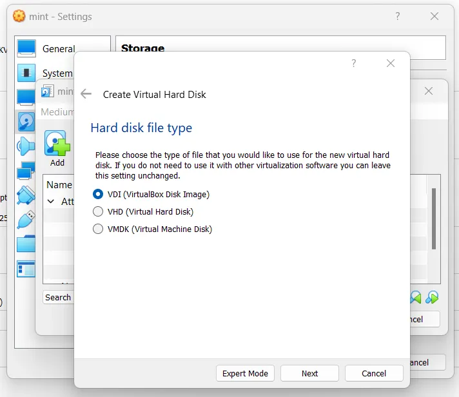Choose VMDK (Virtual Machine Disk) option
459x397 pixels.
tap(152, 229)
